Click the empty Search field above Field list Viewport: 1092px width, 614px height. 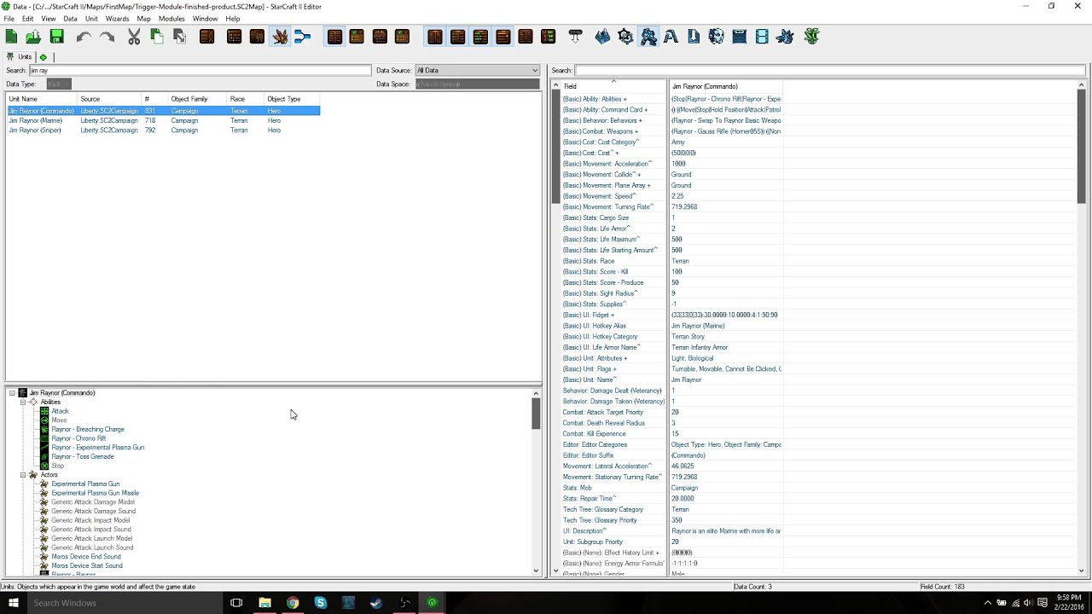pos(829,70)
